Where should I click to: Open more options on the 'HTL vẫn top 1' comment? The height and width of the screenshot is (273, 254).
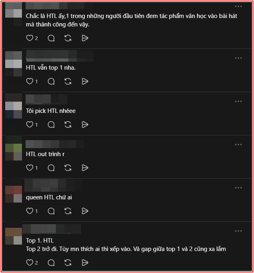pyautogui.click(x=238, y=58)
